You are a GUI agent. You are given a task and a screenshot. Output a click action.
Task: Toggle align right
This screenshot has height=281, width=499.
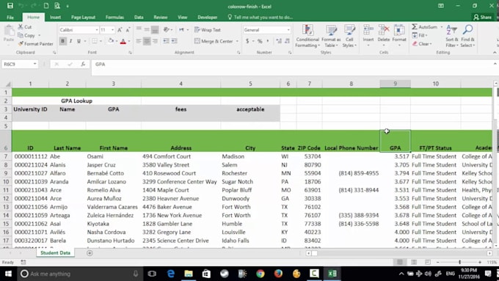[x=155, y=41]
